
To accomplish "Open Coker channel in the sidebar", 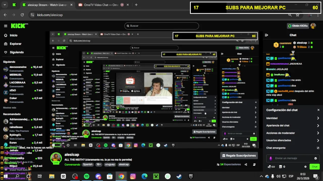I will point(23,100).
